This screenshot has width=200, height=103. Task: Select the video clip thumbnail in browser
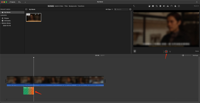point(33,17)
